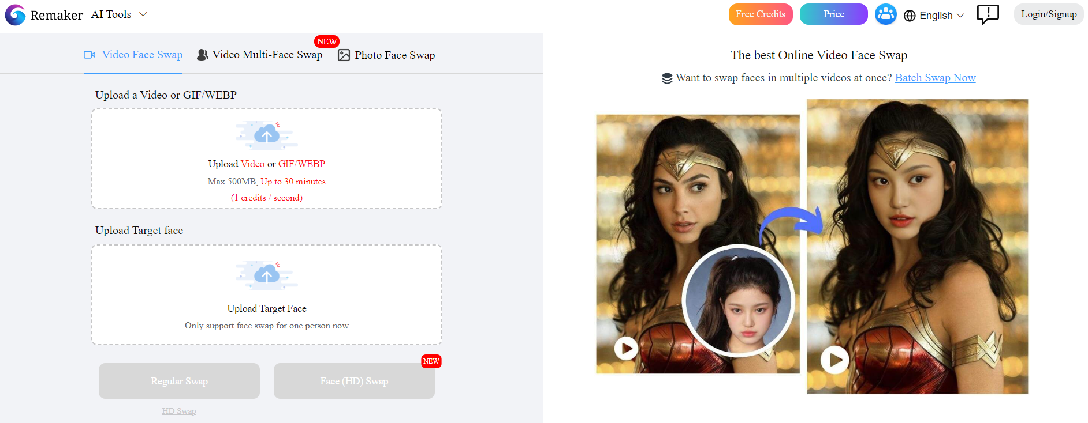Open the AI Tools dropdown menu

coord(119,14)
